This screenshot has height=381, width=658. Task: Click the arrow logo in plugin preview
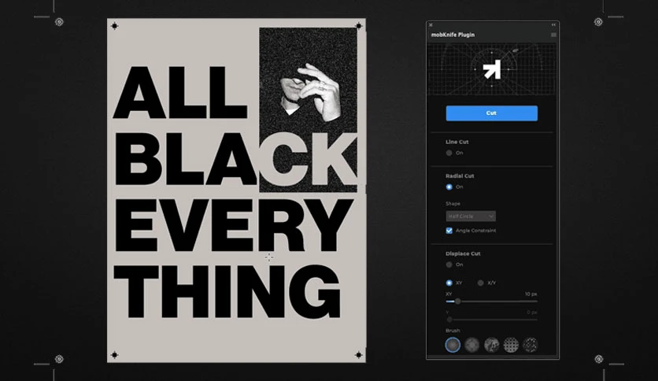(492, 69)
